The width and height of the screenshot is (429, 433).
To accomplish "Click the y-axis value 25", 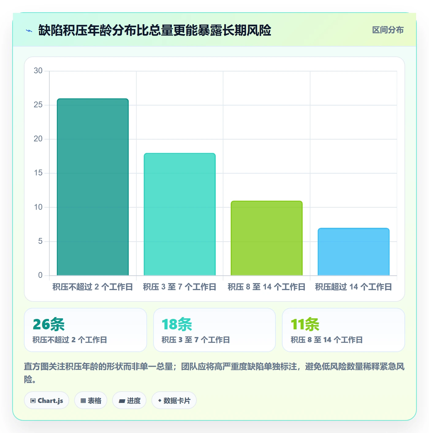I will point(38,105).
